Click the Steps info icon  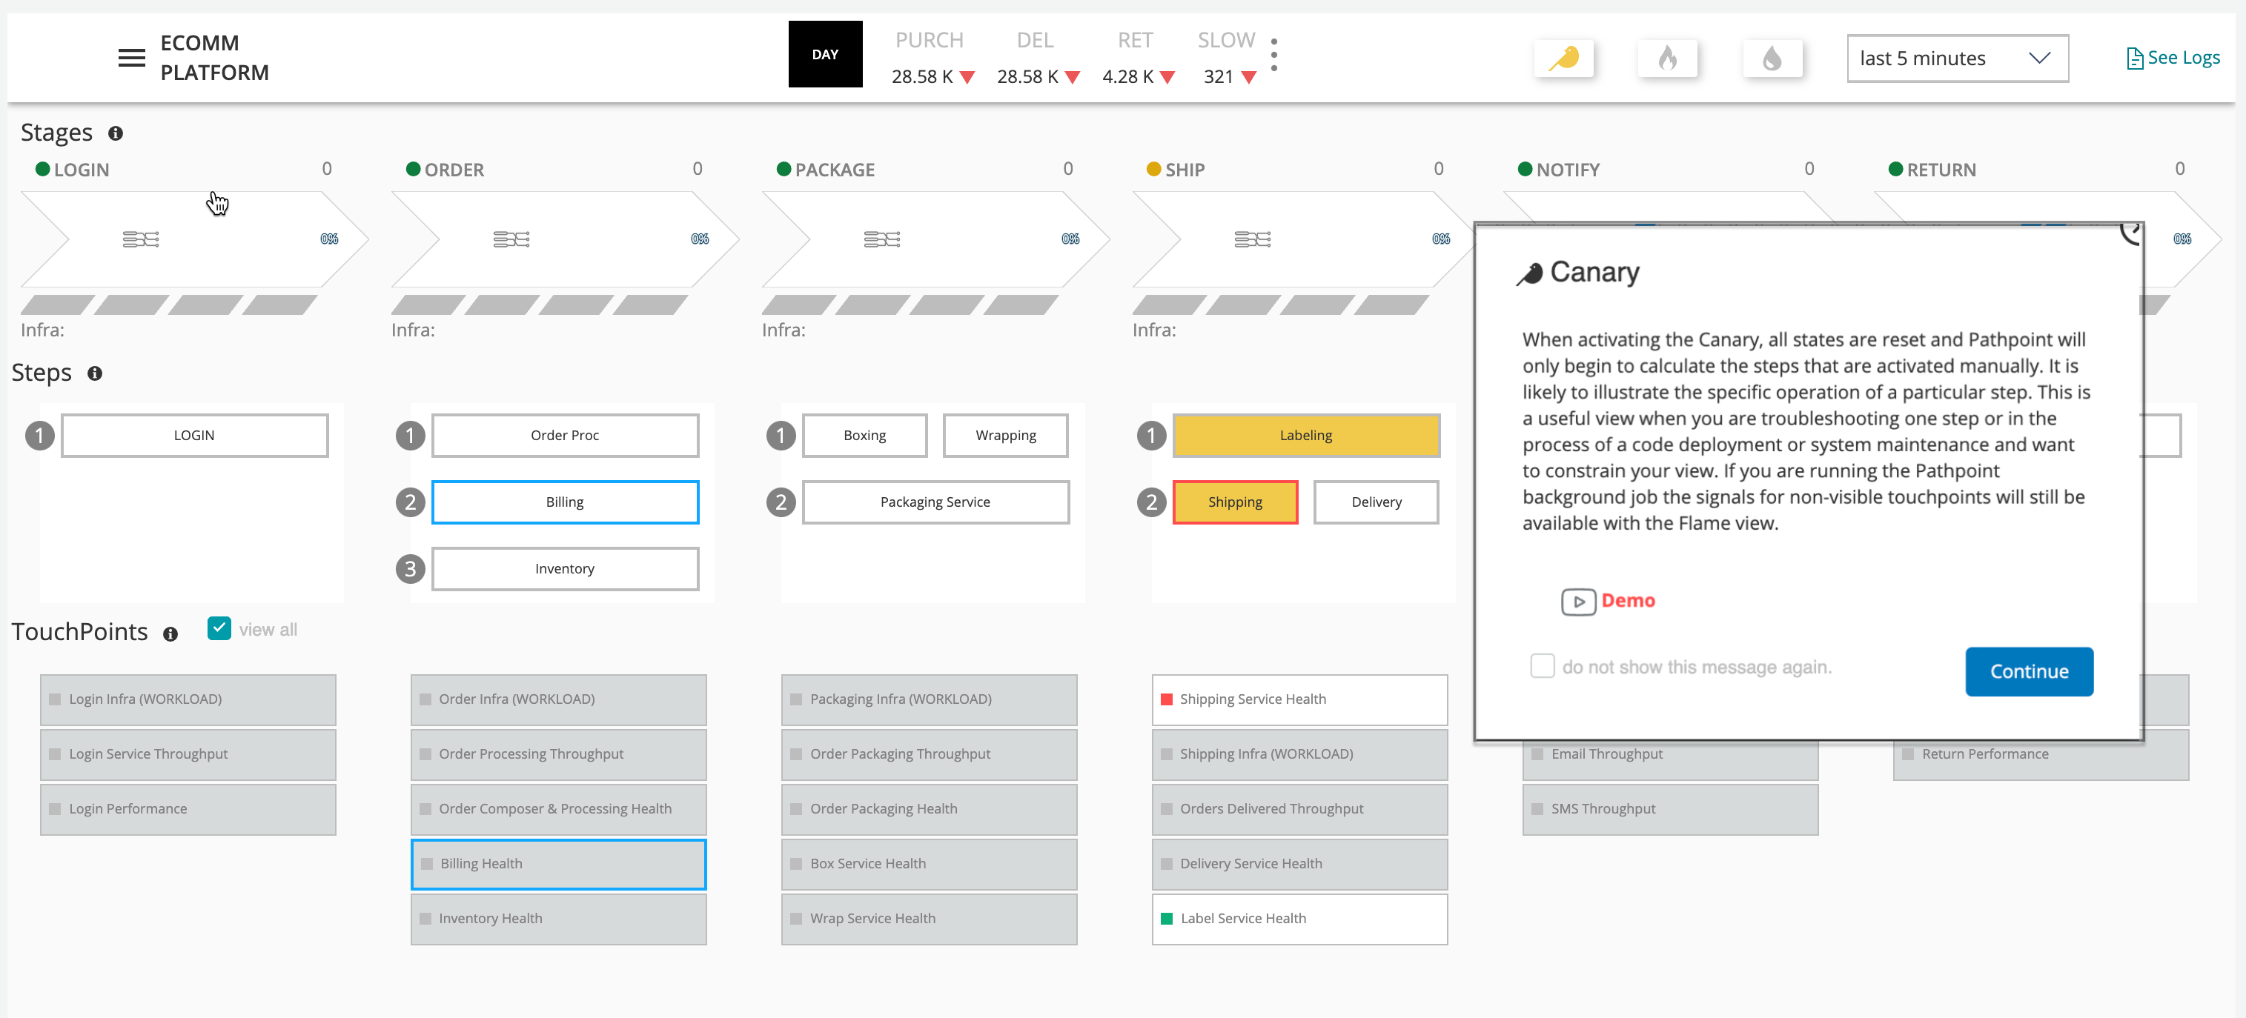[95, 373]
